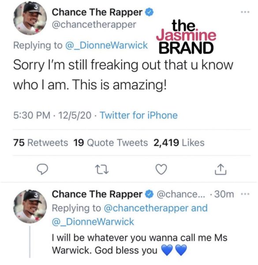The height and width of the screenshot is (265, 258).
Task: View the 2,419 Likes list
Action: coord(179,143)
